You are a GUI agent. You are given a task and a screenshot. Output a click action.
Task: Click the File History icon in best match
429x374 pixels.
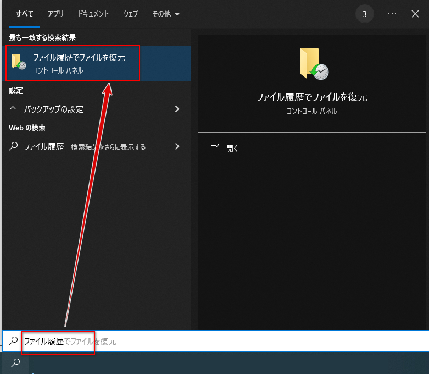[x=19, y=62]
